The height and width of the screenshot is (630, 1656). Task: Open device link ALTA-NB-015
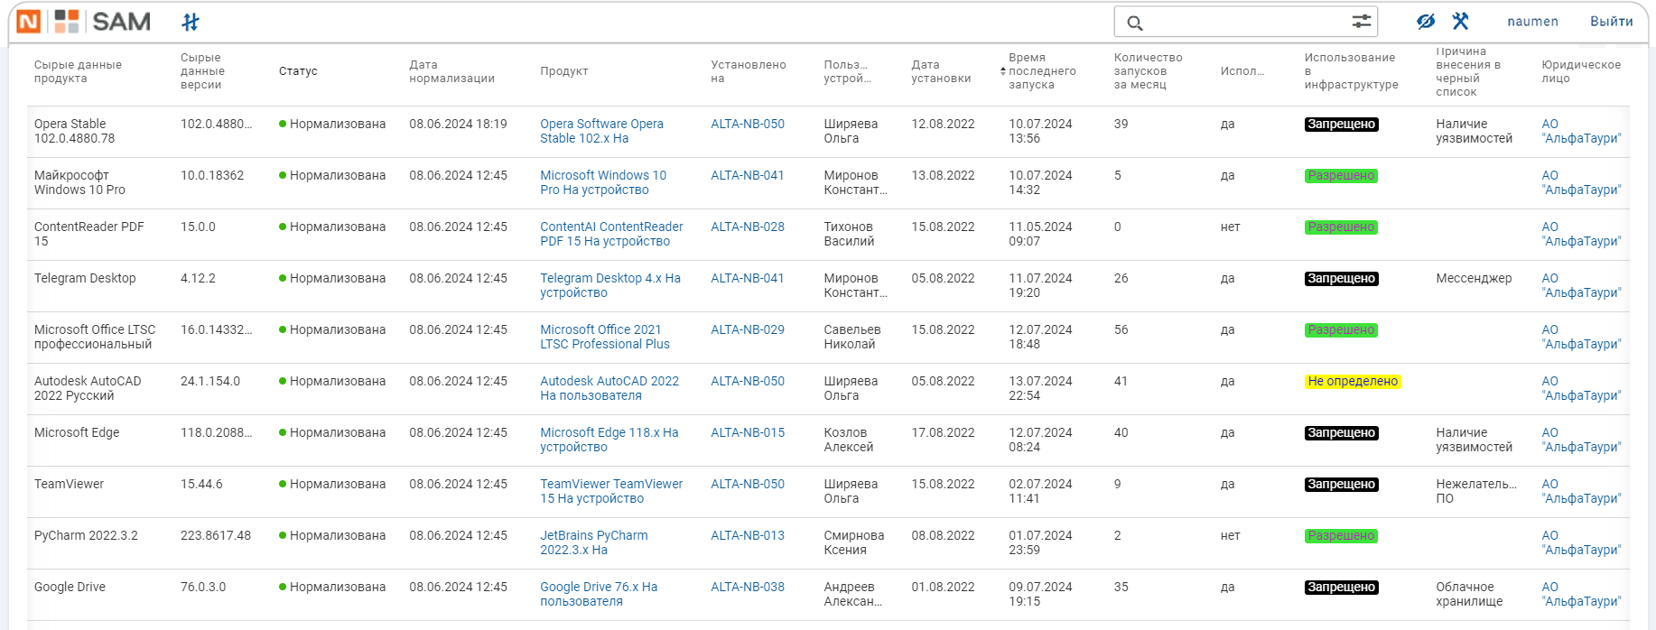(748, 432)
